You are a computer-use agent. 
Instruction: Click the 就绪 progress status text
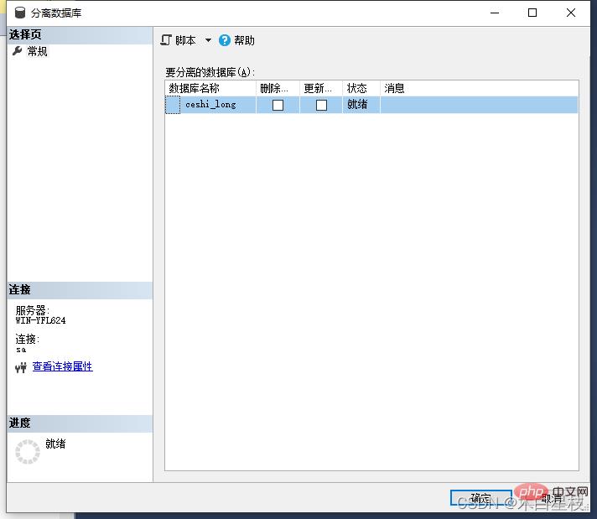[x=55, y=444]
